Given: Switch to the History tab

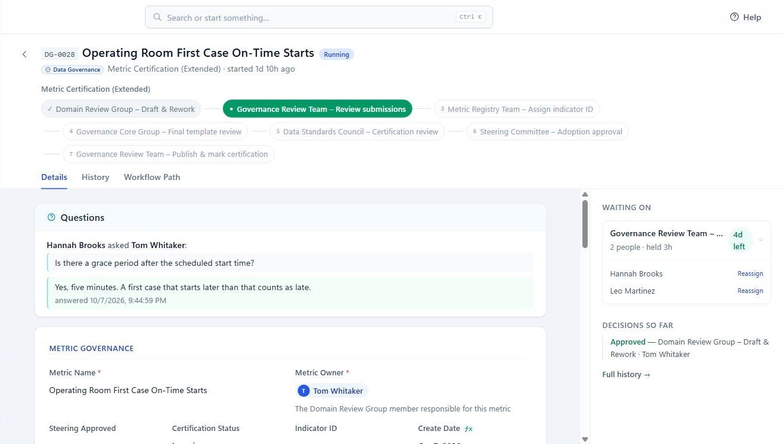Looking at the screenshot, I should tap(95, 177).
